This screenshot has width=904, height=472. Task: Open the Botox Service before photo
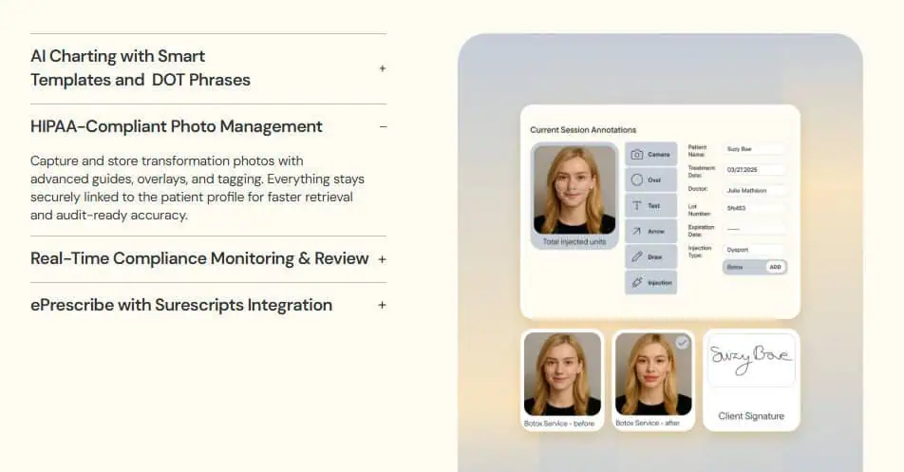[562, 374]
